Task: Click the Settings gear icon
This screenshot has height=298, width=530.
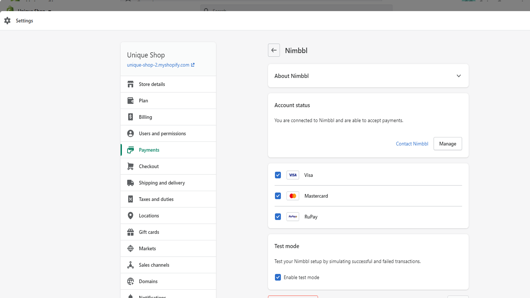Action: [7, 21]
